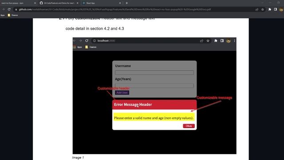Click the three-dot menu in embedded screenshot
Viewport: 284px width, 160px height.
(234, 41)
